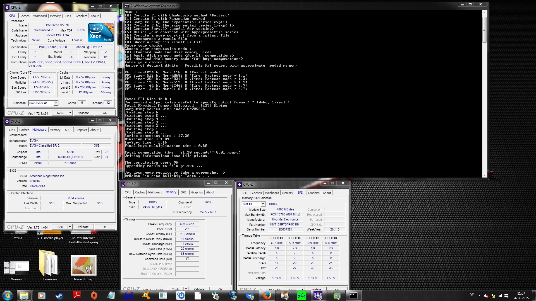Open the blank white document taskbar icon
The width and height of the screenshot is (536, 301).
click(198, 295)
